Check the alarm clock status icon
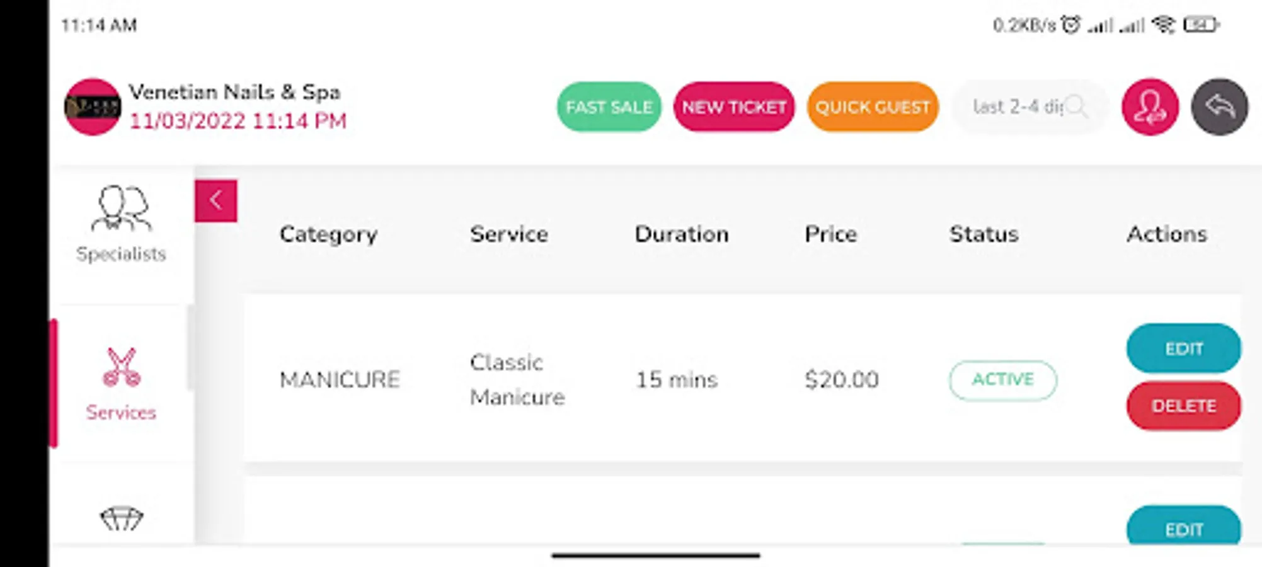Image resolution: width=1262 pixels, height=567 pixels. pos(1070,25)
